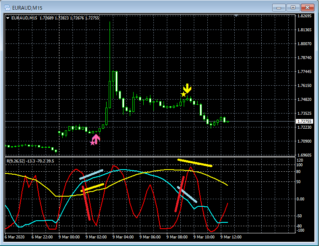Close the EURAUD,M15 chart window
The width and height of the screenshot is (319, 246).
[x=307, y=8]
